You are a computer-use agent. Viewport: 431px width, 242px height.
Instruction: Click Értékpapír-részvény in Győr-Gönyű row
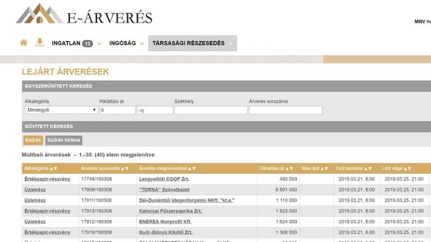[x=47, y=232]
